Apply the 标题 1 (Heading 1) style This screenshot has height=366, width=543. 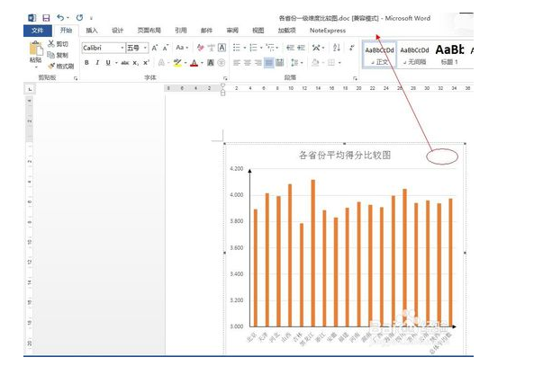pyautogui.click(x=450, y=54)
